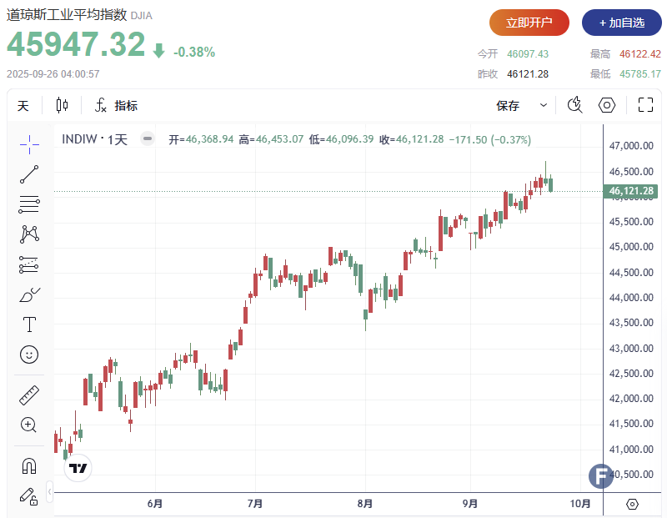Click the +加自选 add to watchlist button

click(x=621, y=23)
